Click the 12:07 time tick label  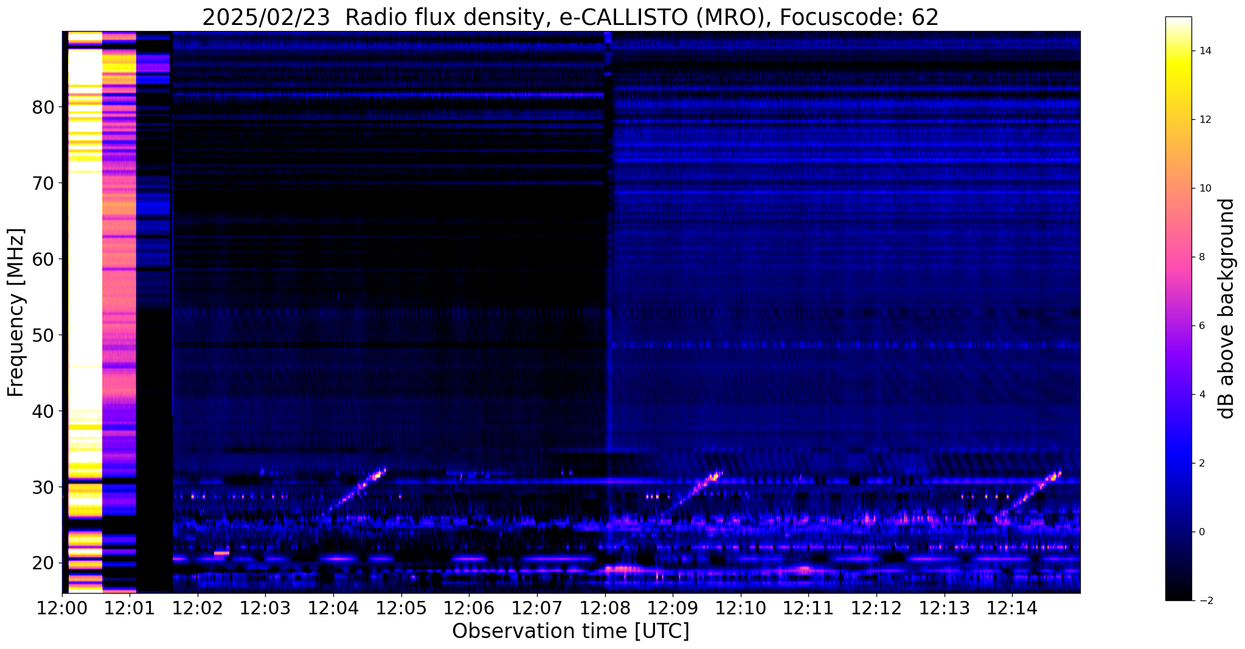click(x=536, y=609)
